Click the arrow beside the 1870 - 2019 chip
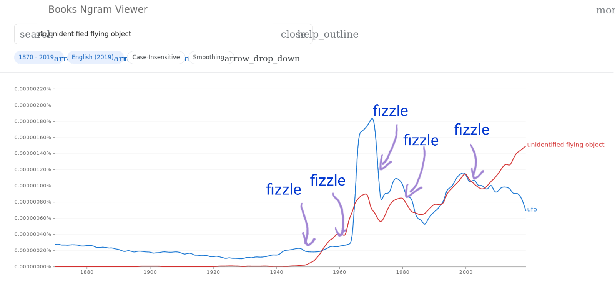The image size is (615, 281). pos(60,58)
